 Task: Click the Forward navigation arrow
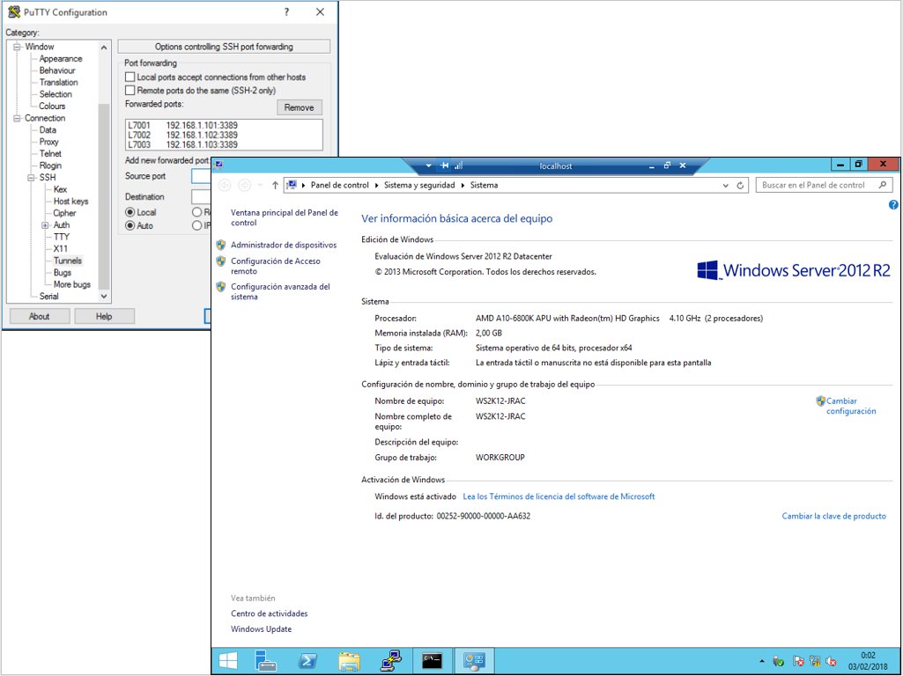(x=245, y=185)
